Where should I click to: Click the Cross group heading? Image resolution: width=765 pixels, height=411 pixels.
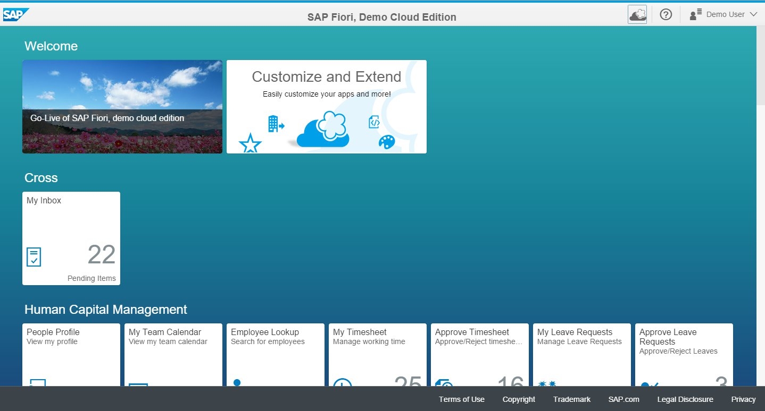point(41,178)
